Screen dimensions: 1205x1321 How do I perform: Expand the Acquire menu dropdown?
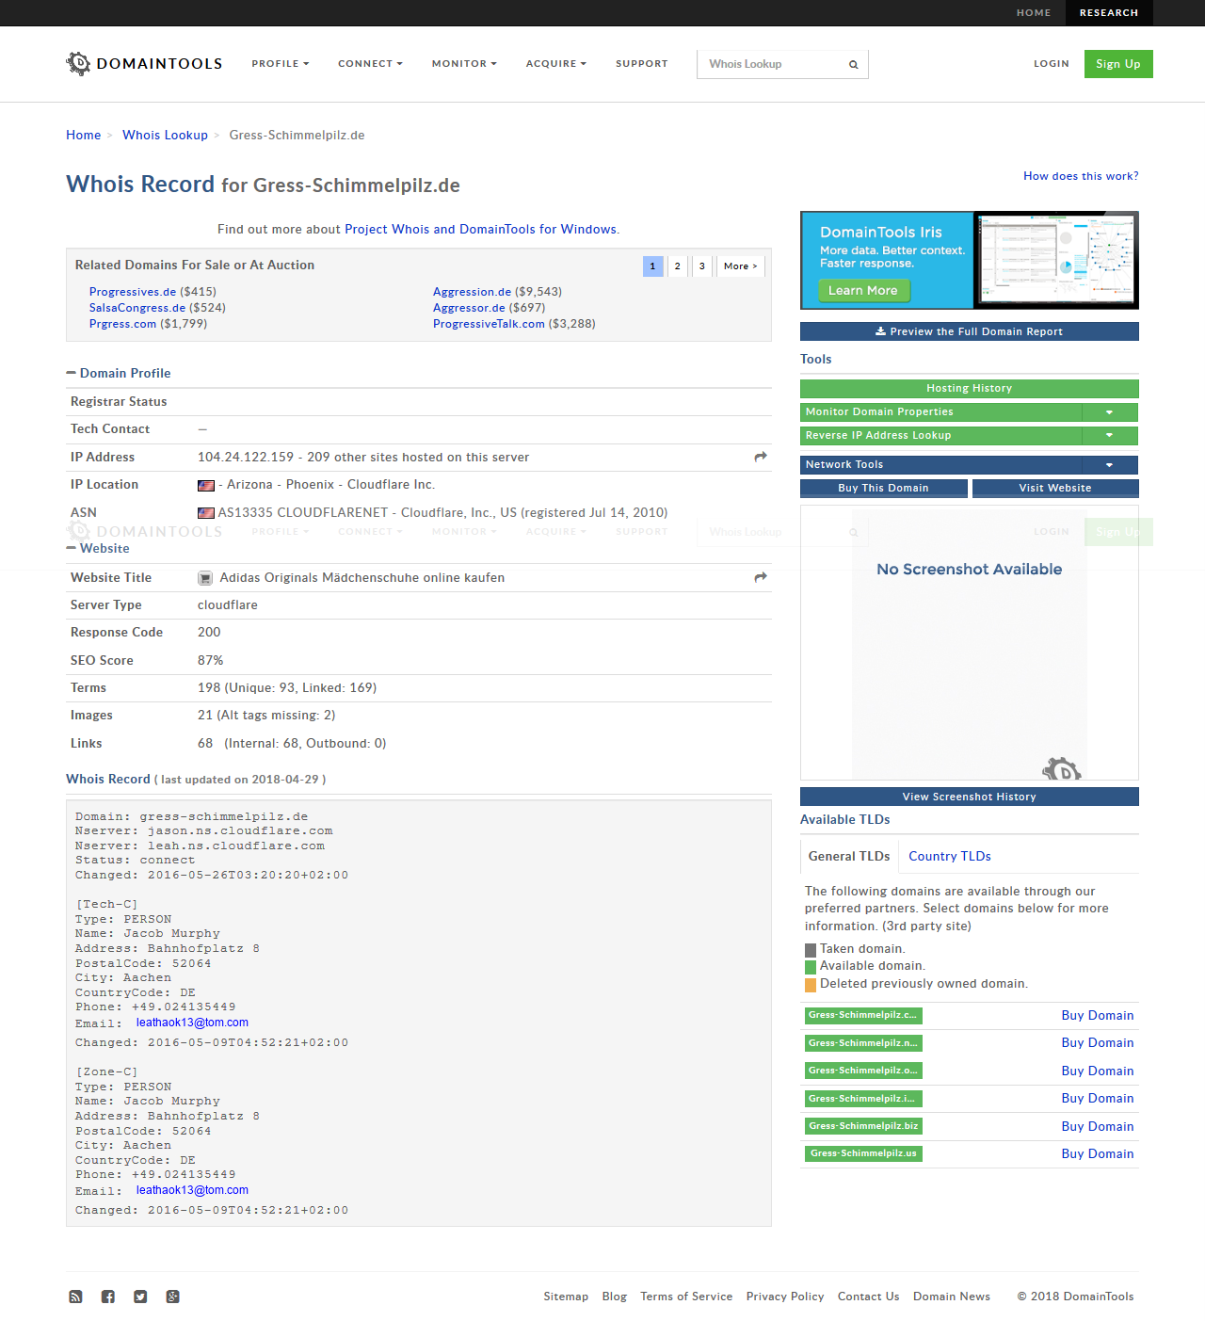555,64
